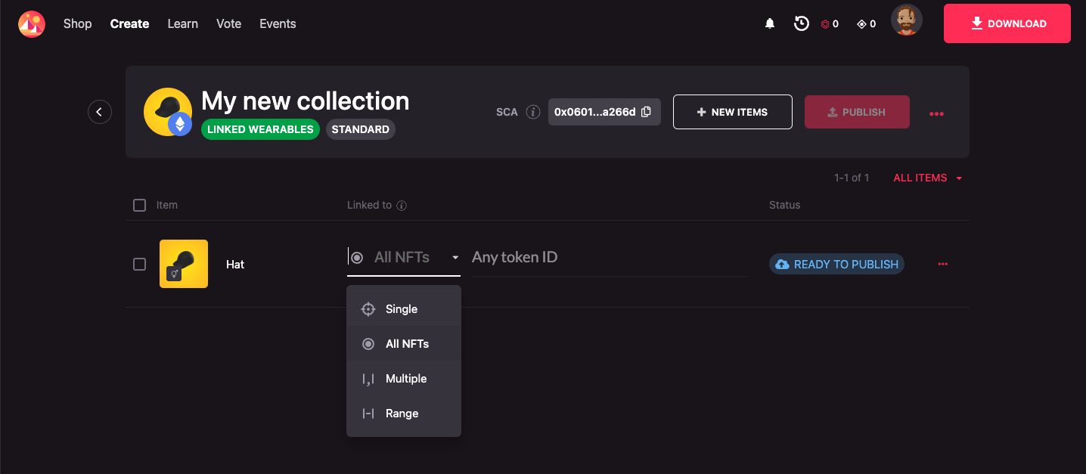
Task: Go back using the left arrow button
Action: click(x=100, y=112)
